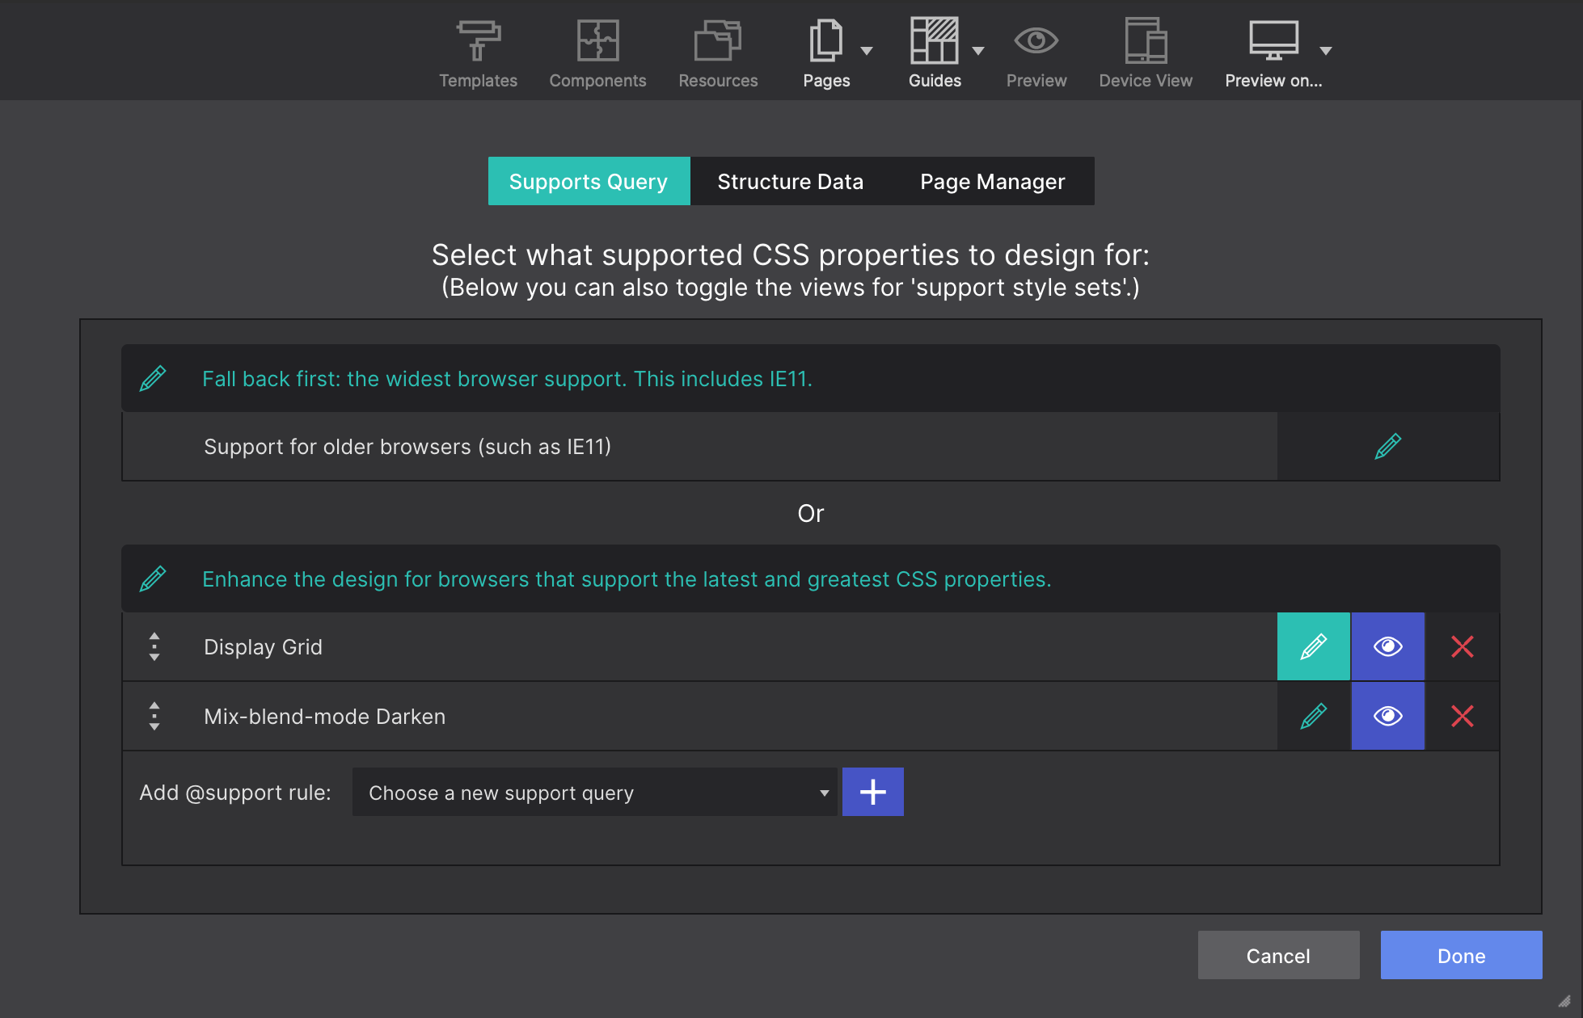1583x1018 pixels.
Task: Expand the Preview on dropdown arrow
Action: 1326,51
